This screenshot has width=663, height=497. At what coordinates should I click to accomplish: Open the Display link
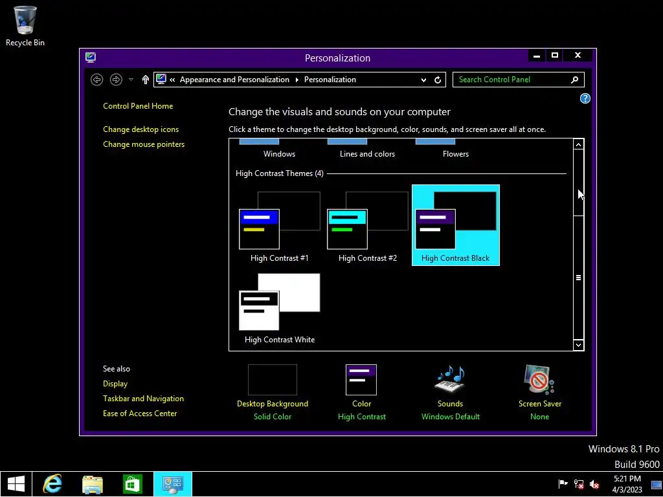pos(115,384)
